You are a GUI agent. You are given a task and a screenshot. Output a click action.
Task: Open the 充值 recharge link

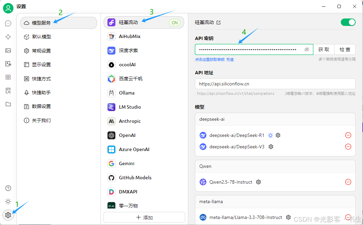230,60
